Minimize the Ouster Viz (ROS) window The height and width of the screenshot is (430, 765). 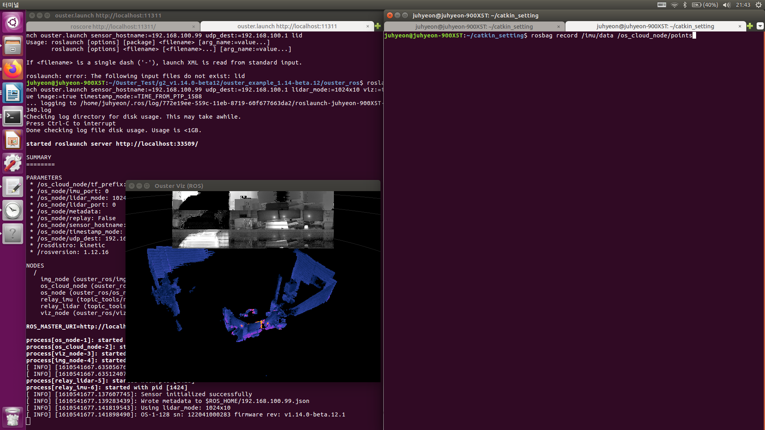139,186
